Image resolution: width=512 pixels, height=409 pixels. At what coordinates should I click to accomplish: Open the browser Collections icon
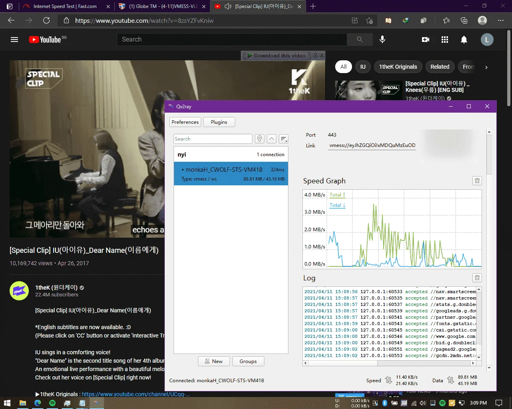464,20
